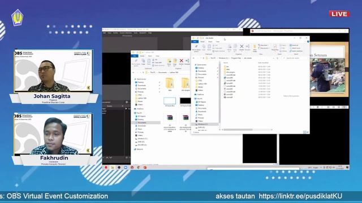Click the red Delete icon in Latihan OBS window
This screenshot has height=203, width=362.
click(181, 61)
